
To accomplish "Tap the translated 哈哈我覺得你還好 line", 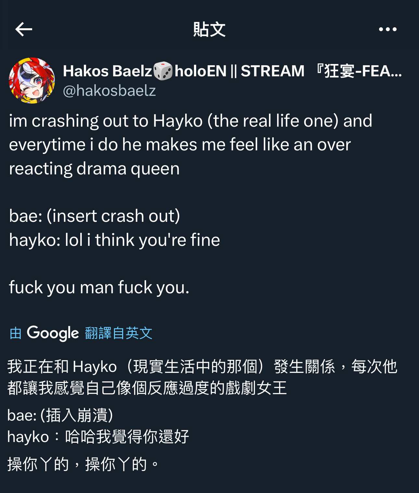I will tap(98, 436).
